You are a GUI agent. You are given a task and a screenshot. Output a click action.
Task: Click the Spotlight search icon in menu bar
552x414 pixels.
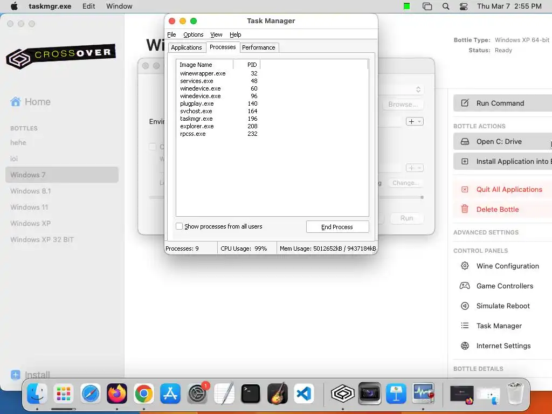[x=446, y=6]
